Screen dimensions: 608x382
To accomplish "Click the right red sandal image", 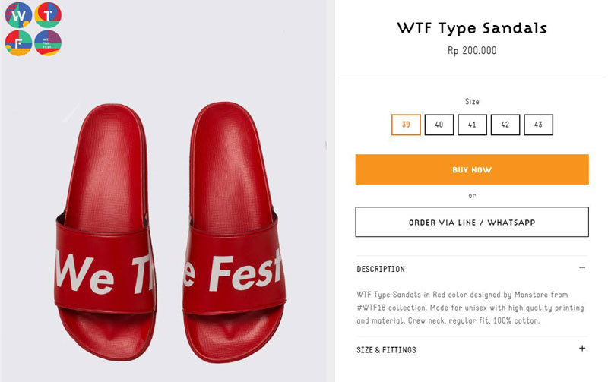I will 234,232.
